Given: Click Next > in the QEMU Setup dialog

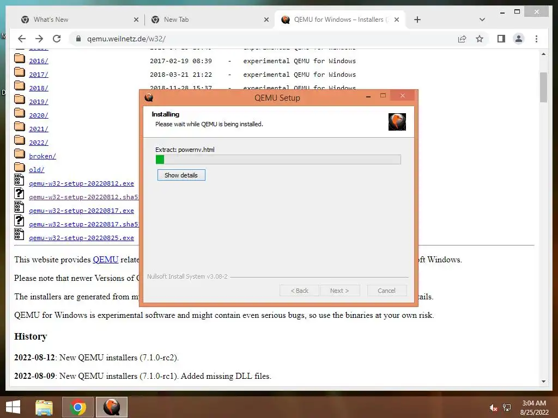Looking at the screenshot, I should 339,291.
